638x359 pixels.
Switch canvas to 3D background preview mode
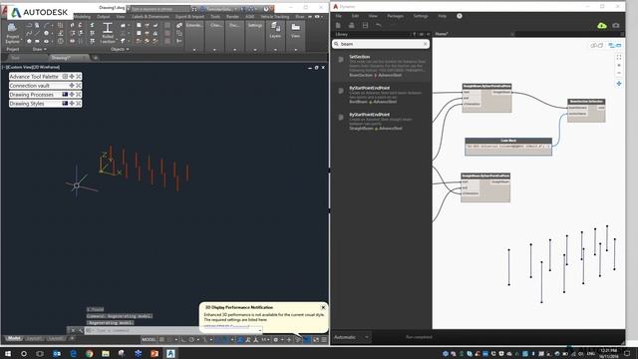click(x=596, y=45)
